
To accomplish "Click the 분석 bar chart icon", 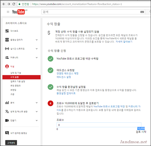I will tap(7, 103).
